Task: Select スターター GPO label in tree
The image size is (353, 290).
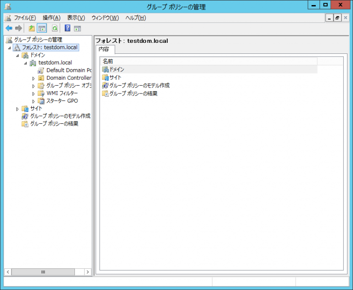Action: 62,101
